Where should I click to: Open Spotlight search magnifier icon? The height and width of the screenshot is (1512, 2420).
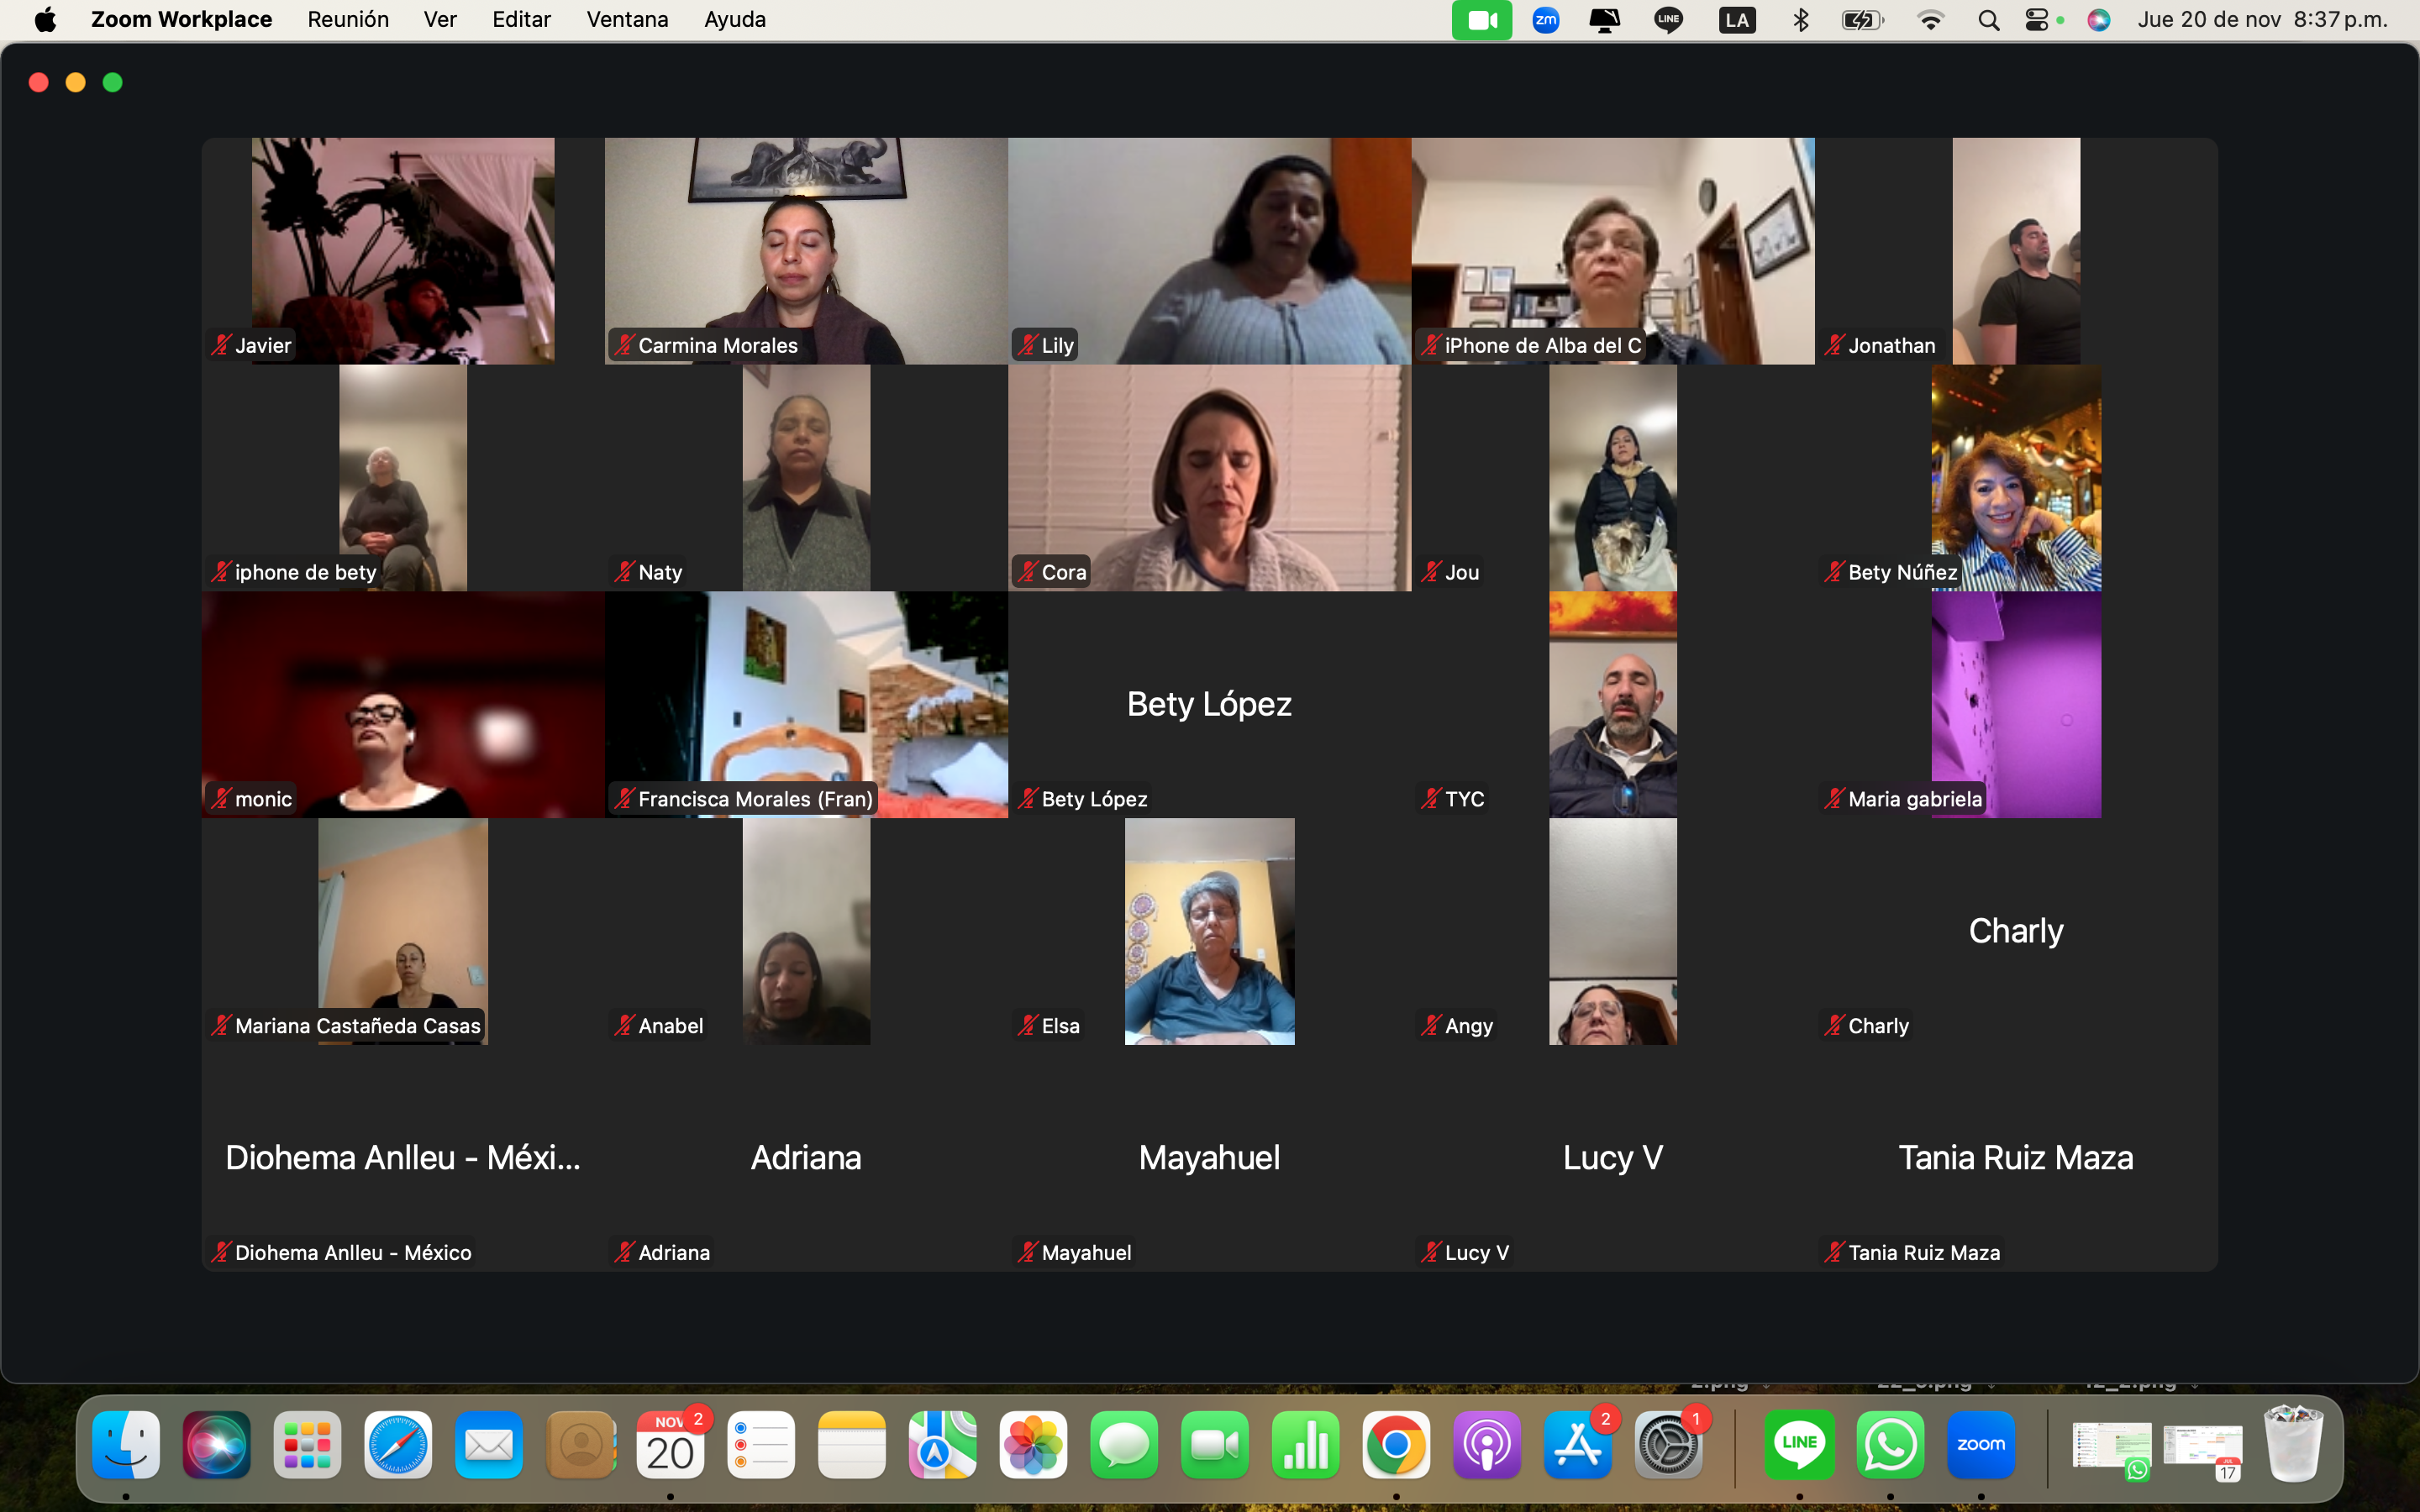pyautogui.click(x=1988, y=20)
